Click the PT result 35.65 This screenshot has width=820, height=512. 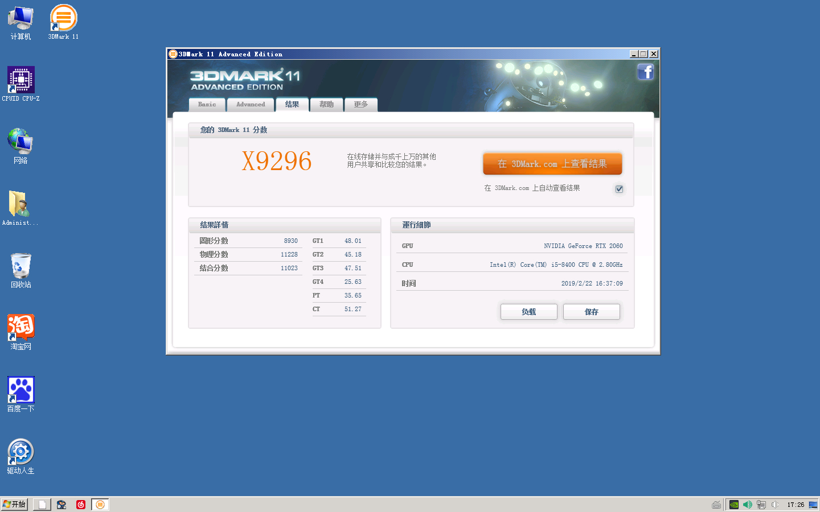(353, 296)
